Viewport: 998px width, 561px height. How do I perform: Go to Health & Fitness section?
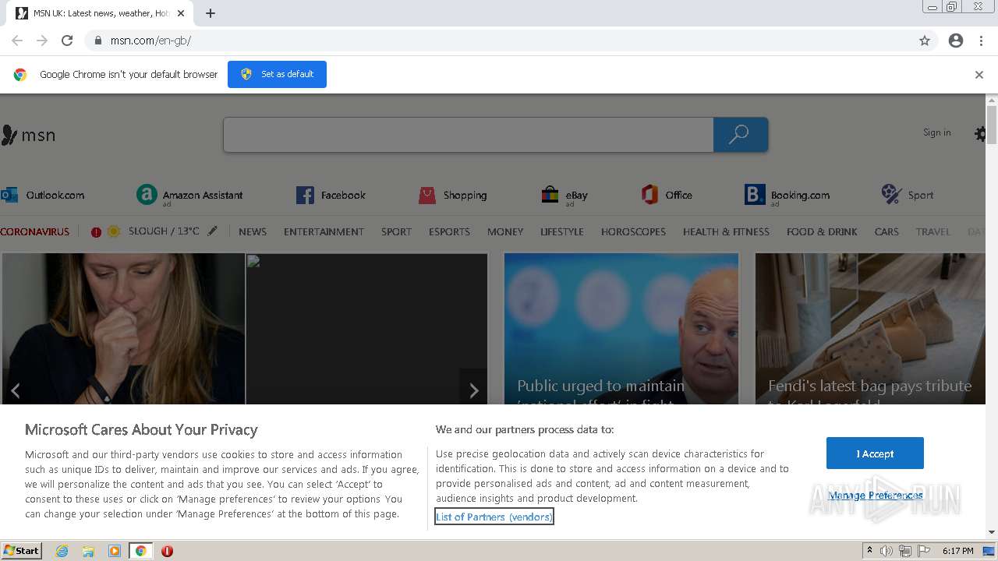click(726, 231)
